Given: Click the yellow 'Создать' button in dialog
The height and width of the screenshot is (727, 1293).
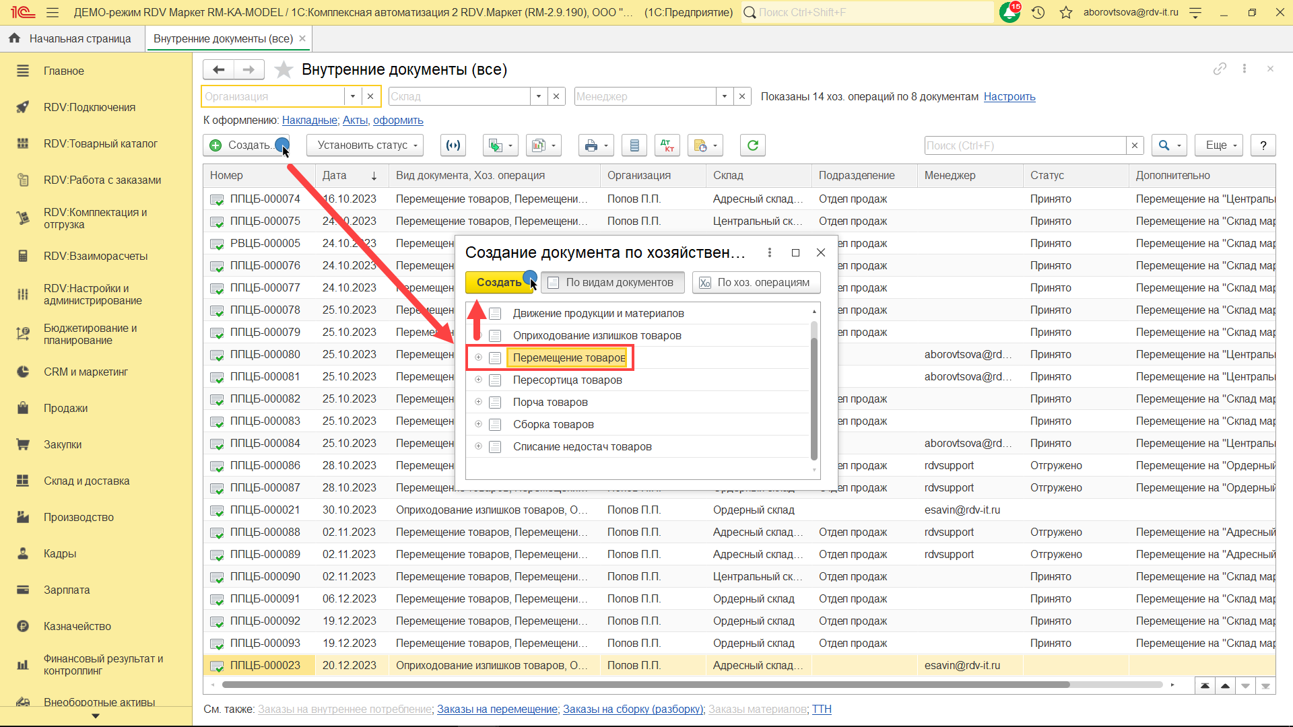Looking at the screenshot, I should (x=498, y=283).
